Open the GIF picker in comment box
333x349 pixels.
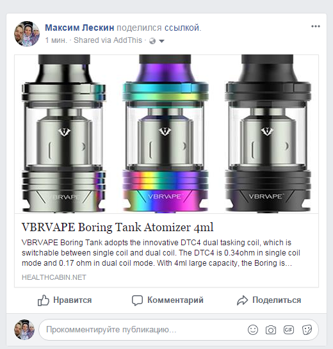click(289, 330)
